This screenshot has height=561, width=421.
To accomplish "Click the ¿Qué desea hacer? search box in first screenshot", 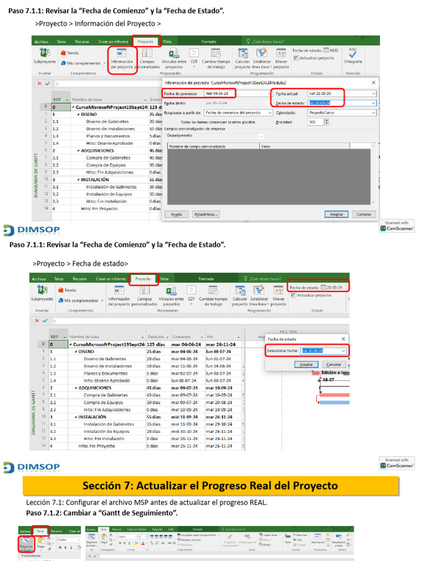I will [265, 42].
